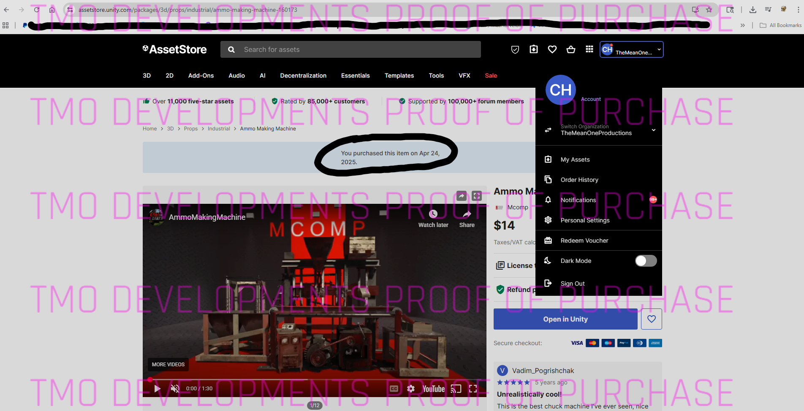Toggle the Dark Mode switch
The width and height of the screenshot is (804, 411).
(646, 261)
